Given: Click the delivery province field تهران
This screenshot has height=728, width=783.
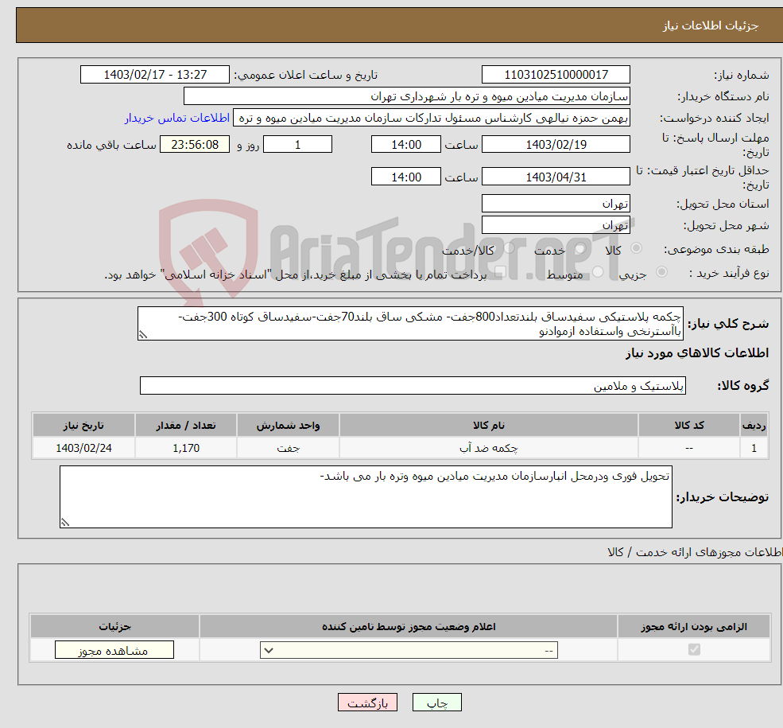Looking at the screenshot, I should click(556, 204).
